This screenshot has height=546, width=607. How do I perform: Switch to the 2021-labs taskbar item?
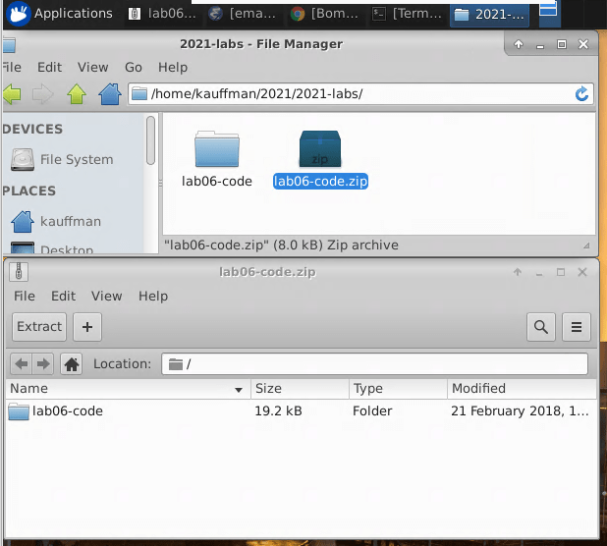489,14
